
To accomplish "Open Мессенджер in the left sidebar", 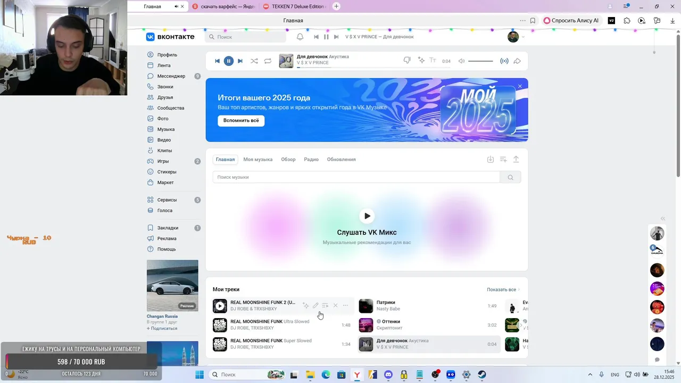I will pos(171,76).
